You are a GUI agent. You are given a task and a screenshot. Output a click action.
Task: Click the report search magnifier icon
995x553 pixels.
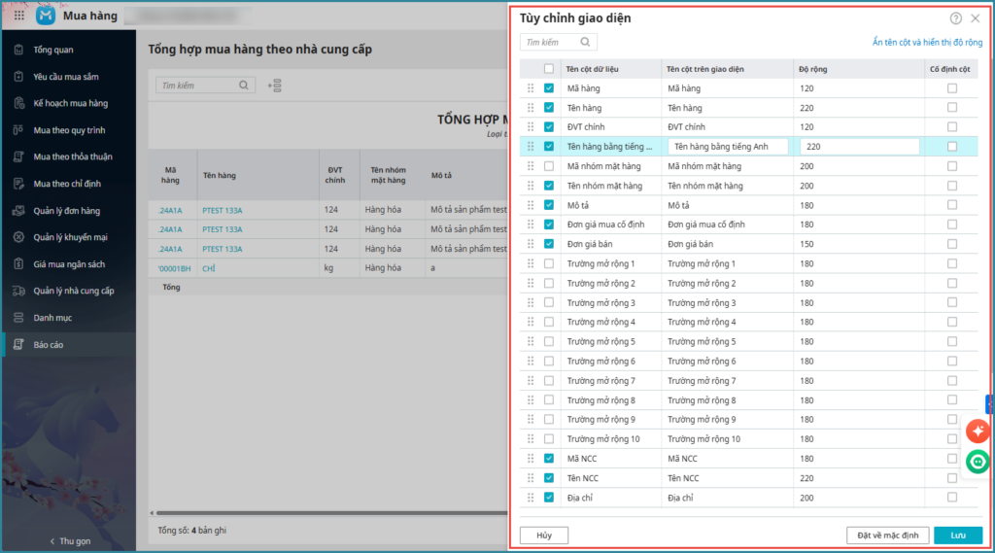point(244,86)
